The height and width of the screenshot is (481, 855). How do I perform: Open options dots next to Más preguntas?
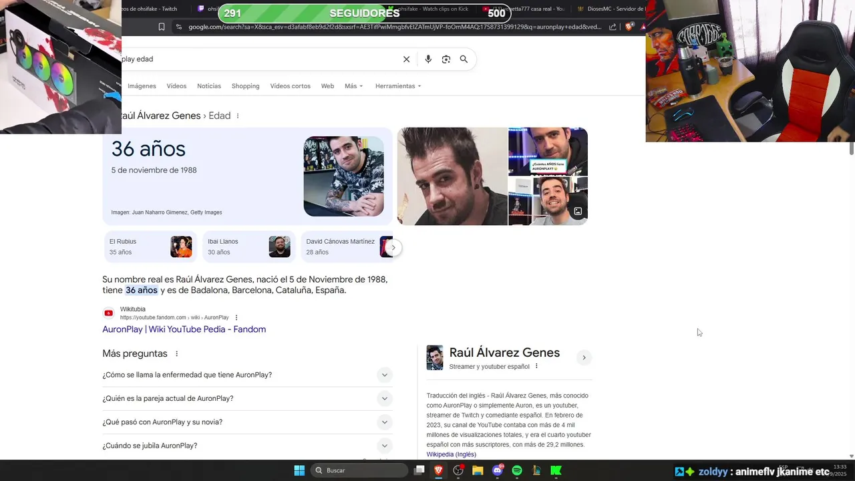(x=177, y=353)
